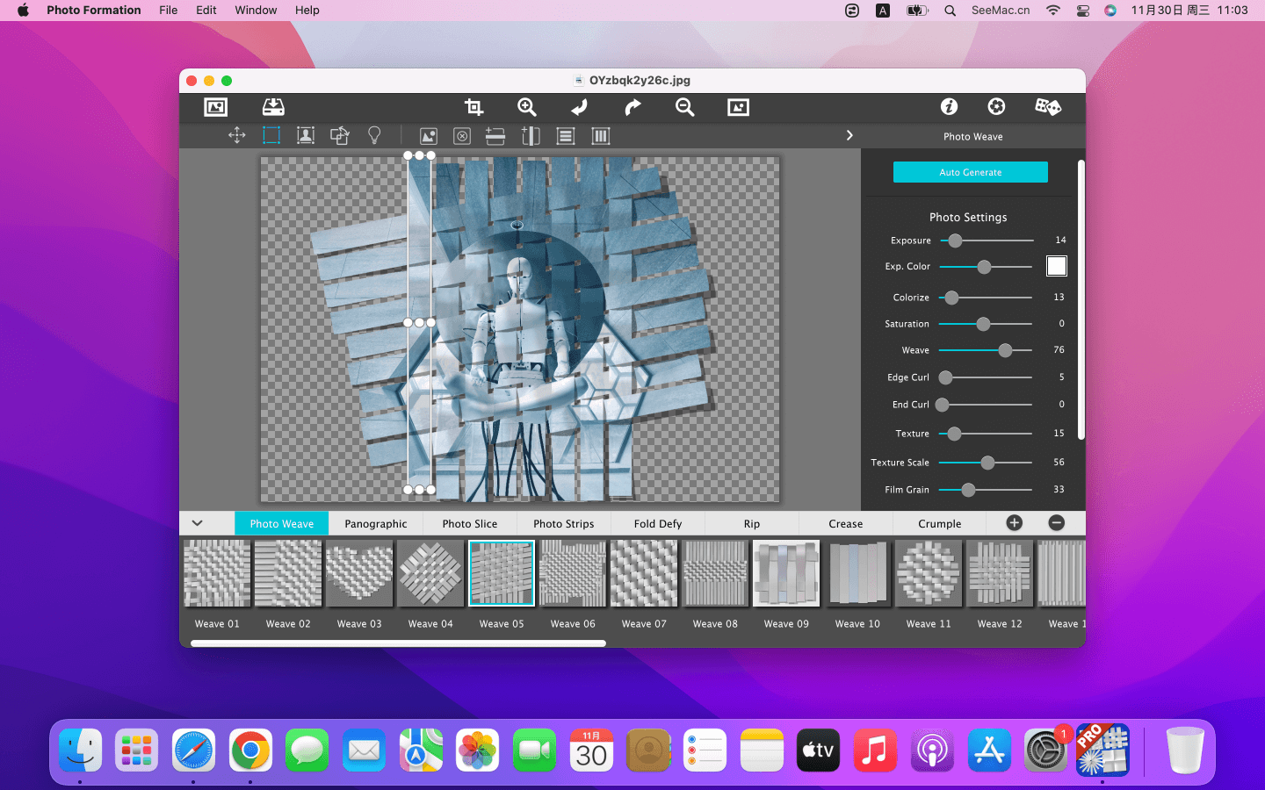This screenshot has height=790, width=1265.
Task: Select the Weave 09 thumbnail
Action: coord(786,573)
